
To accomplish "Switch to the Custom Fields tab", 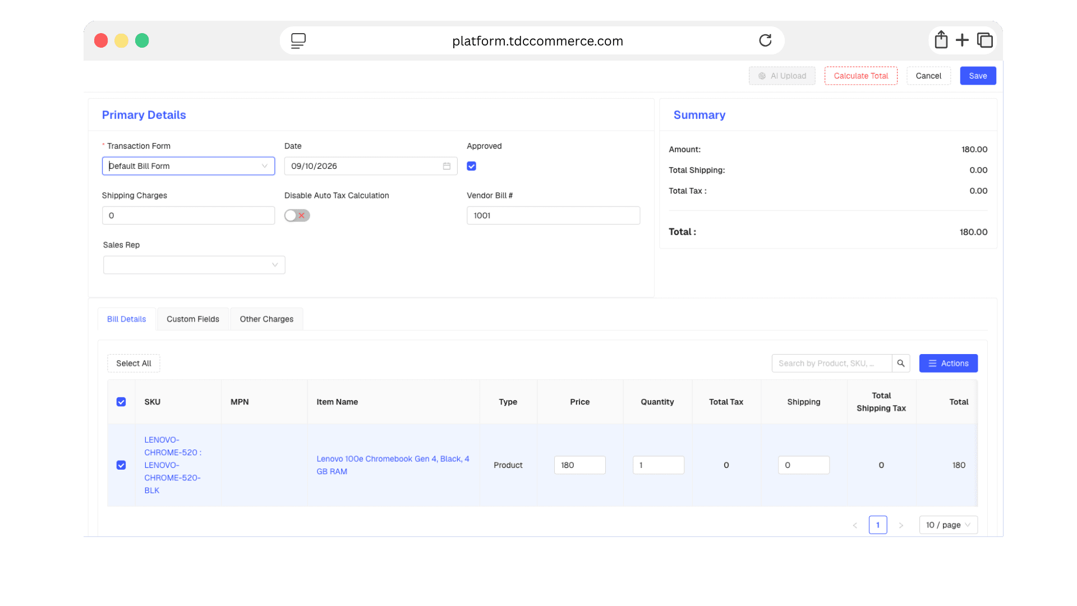I will [193, 319].
